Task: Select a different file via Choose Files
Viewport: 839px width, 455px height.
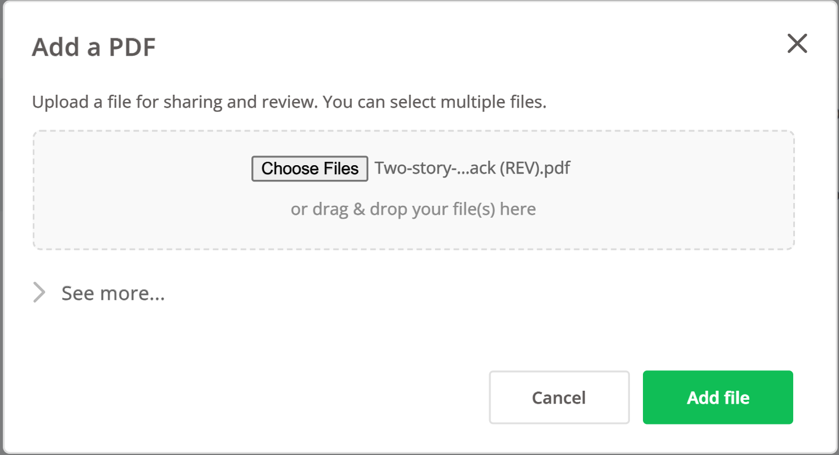Action: tap(310, 169)
